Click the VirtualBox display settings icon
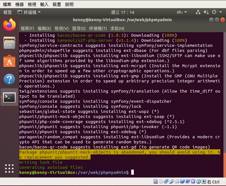The image size is (226, 186). [182, 181]
